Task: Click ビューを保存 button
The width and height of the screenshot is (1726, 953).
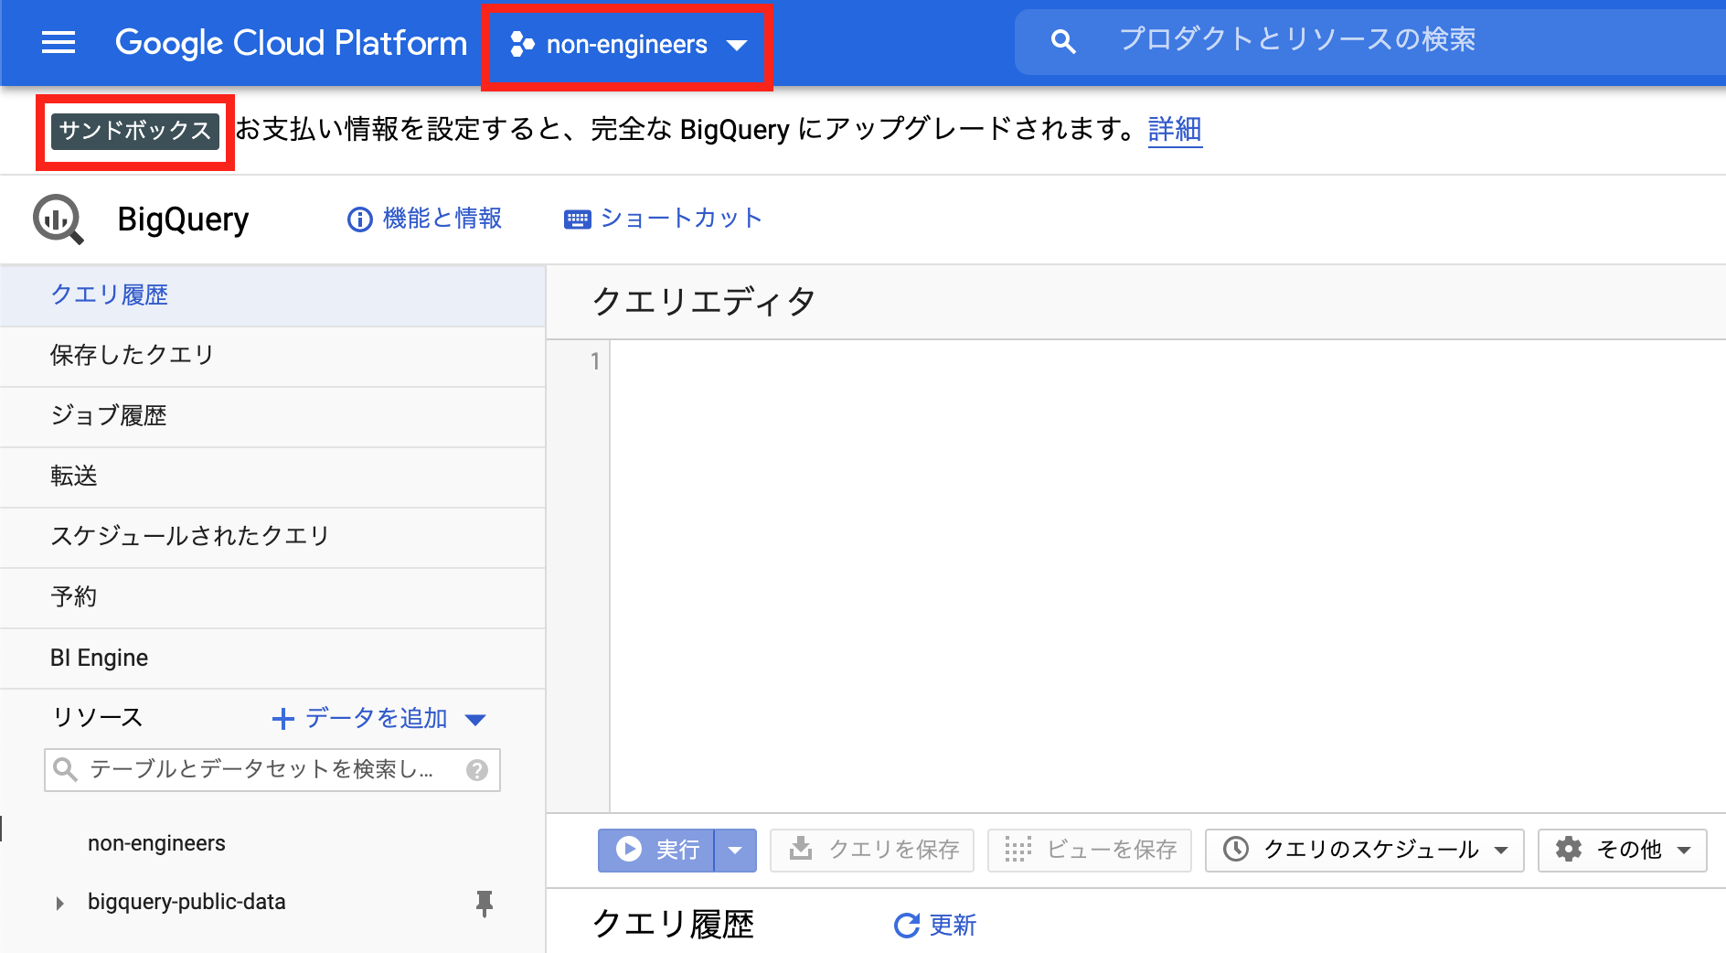Action: tap(1089, 850)
